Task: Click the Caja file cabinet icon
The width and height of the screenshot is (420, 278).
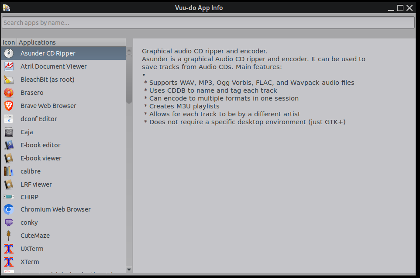Action: pyautogui.click(x=9, y=132)
